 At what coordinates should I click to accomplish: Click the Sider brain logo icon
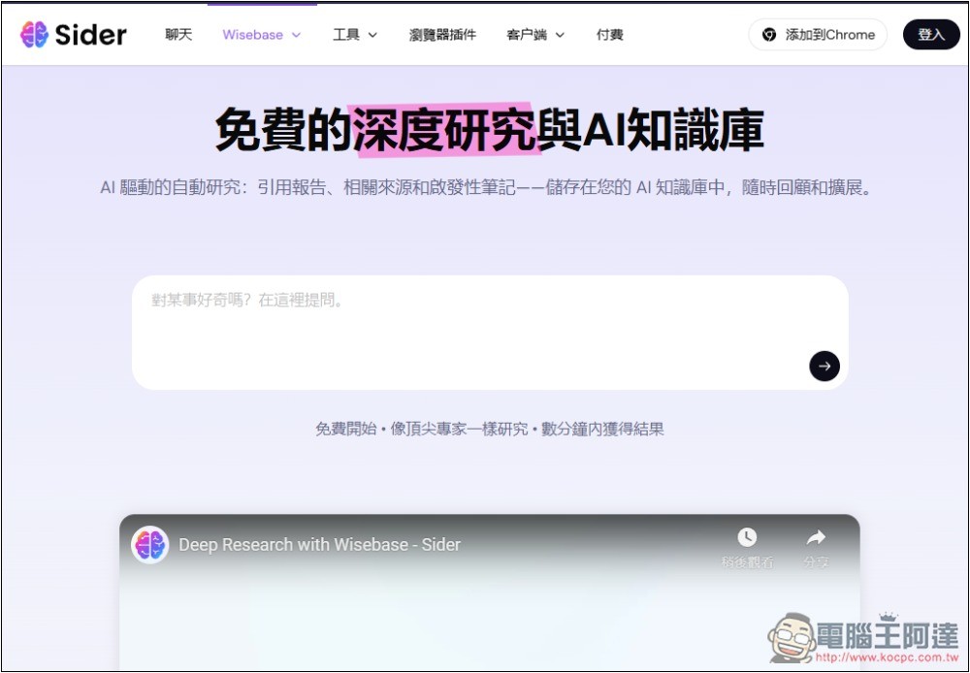point(34,35)
